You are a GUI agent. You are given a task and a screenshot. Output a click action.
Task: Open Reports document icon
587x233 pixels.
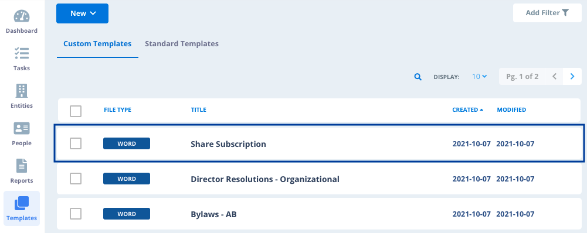coord(22,166)
